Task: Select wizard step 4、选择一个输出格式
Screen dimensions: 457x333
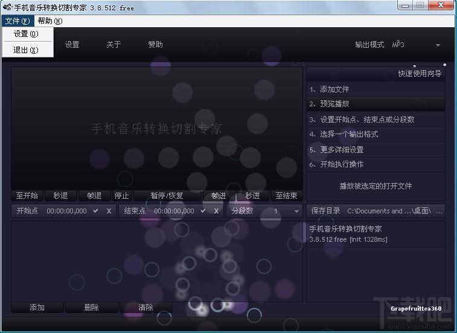Action: point(376,134)
